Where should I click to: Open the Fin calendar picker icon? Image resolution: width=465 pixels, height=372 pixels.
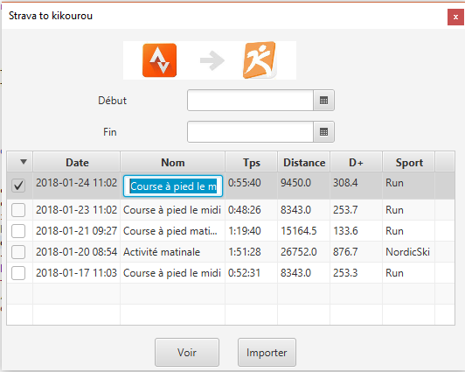coord(323,132)
